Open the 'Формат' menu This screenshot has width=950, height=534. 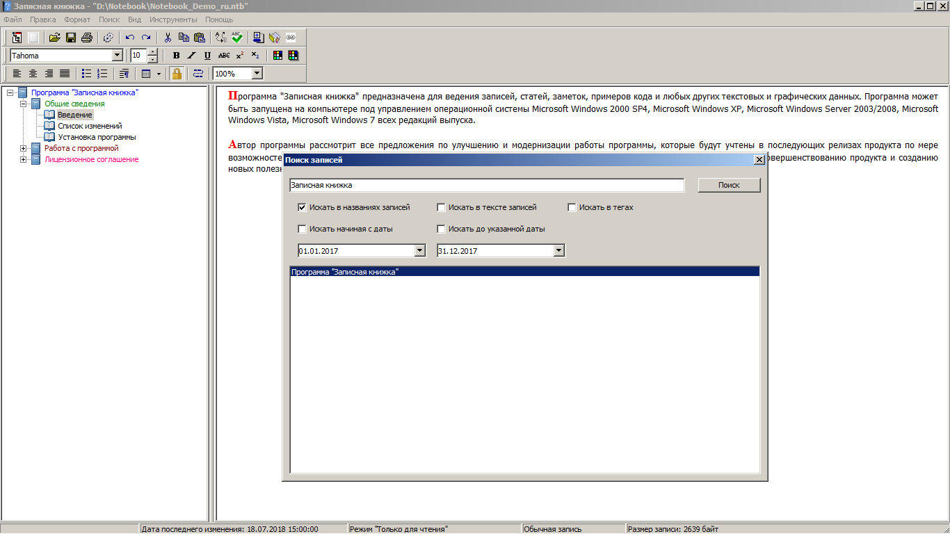pos(77,19)
